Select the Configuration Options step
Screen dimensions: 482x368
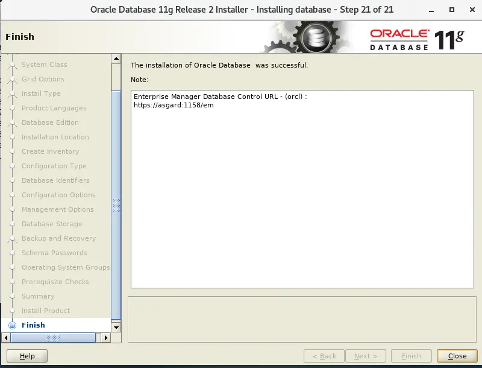coord(58,195)
